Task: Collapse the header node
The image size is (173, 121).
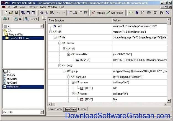Action: [x=60, y=43]
